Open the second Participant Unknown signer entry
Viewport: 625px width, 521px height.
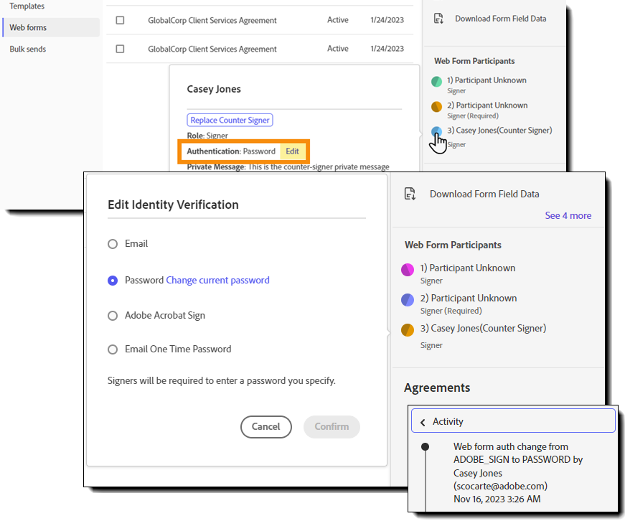[469, 298]
